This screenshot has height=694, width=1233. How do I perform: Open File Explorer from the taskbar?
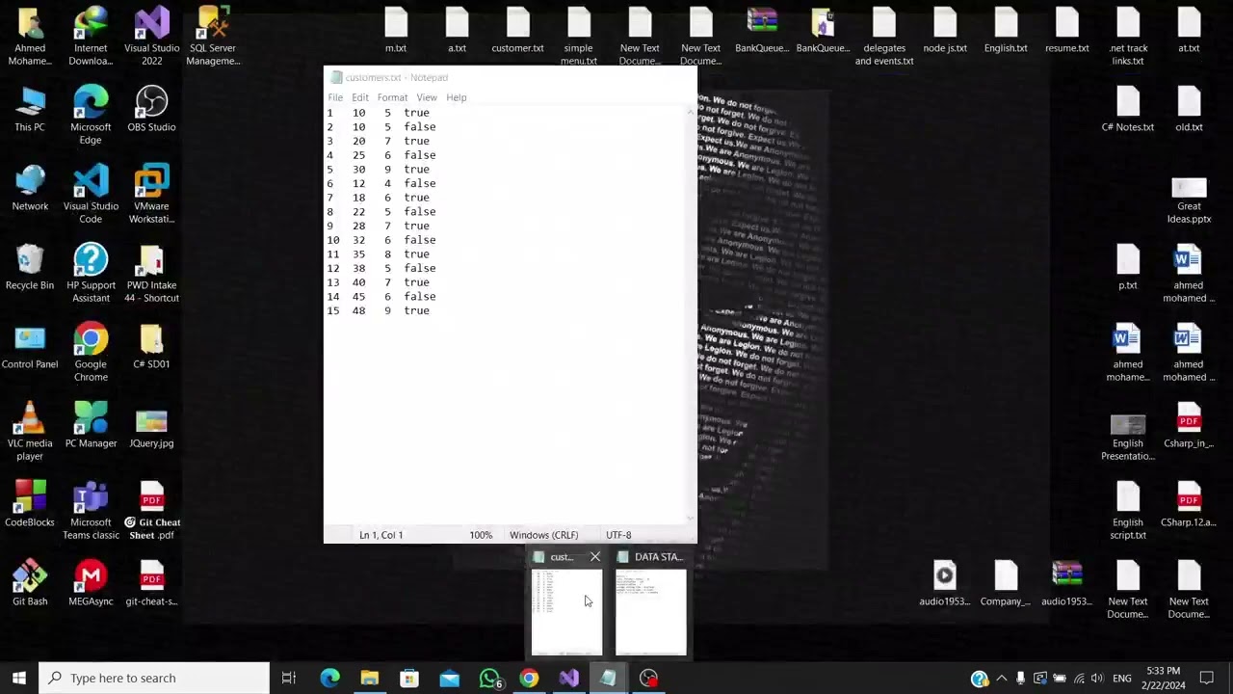[x=370, y=678]
